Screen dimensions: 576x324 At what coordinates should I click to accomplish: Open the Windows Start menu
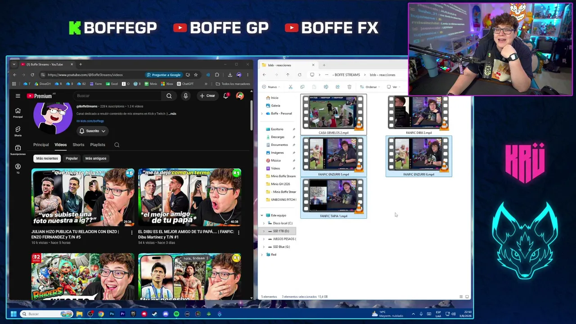tap(13, 314)
